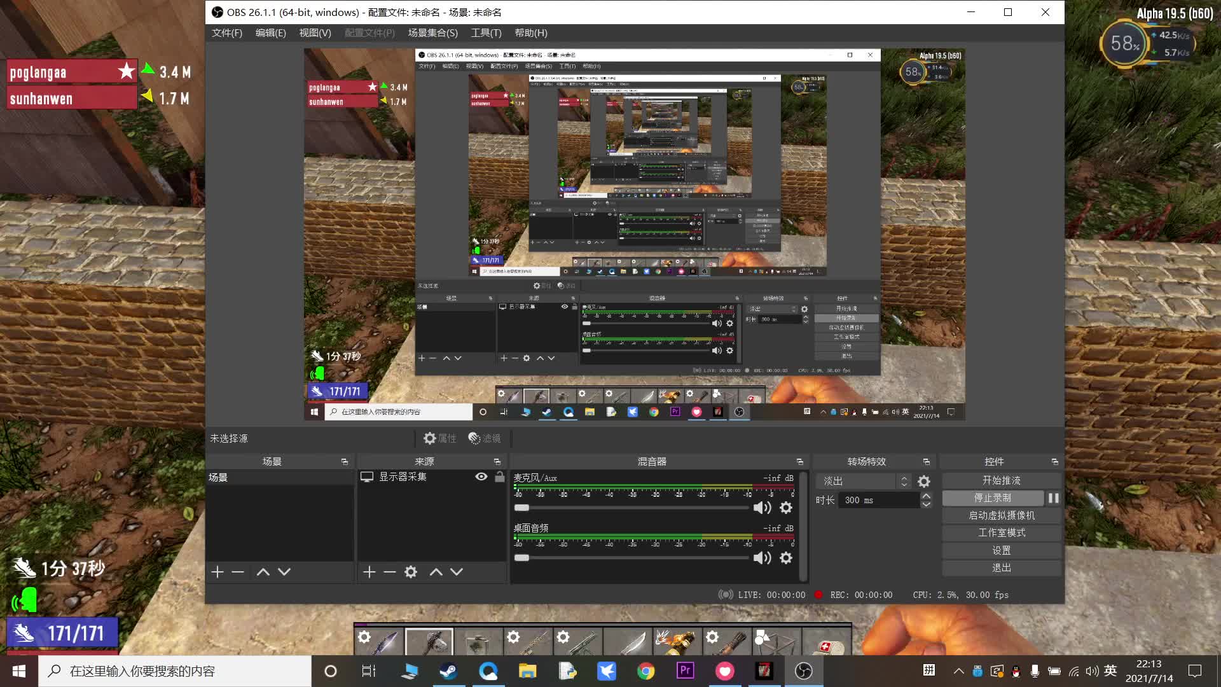Click the 启动虚拟摄像机 button
Image resolution: width=1221 pixels, height=687 pixels.
(1002, 515)
